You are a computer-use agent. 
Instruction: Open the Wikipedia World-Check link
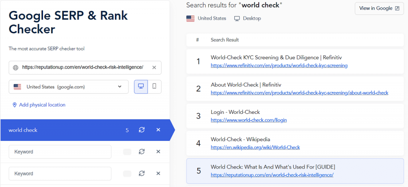(255, 148)
